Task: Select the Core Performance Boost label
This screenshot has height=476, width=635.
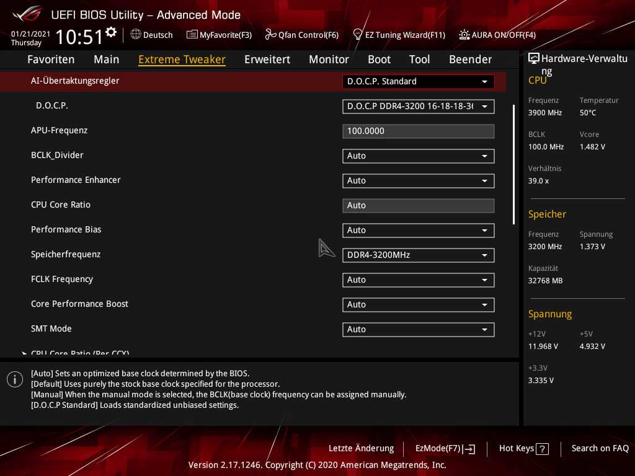Action: coord(79,304)
